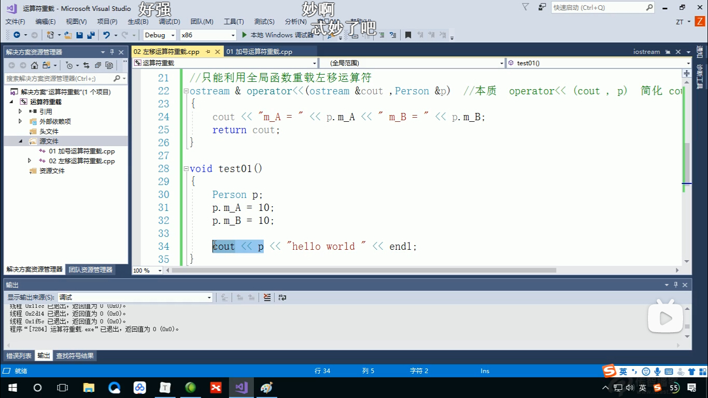This screenshot has height=398, width=708.
Task: Click the Undo arrow icon
Action: [x=106, y=35]
